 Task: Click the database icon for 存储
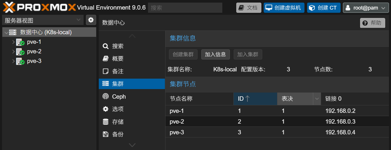(x=105, y=122)
